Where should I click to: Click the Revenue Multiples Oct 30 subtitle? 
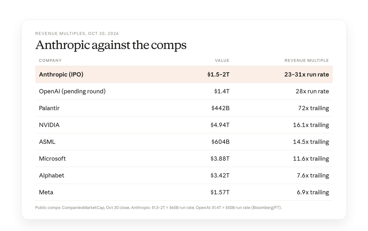tap(77, 34)
